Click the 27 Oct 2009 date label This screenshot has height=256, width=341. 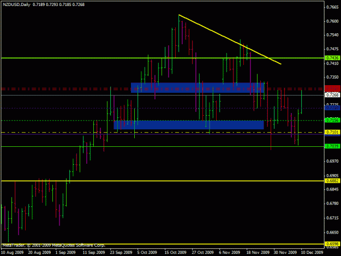coord(202,252)
